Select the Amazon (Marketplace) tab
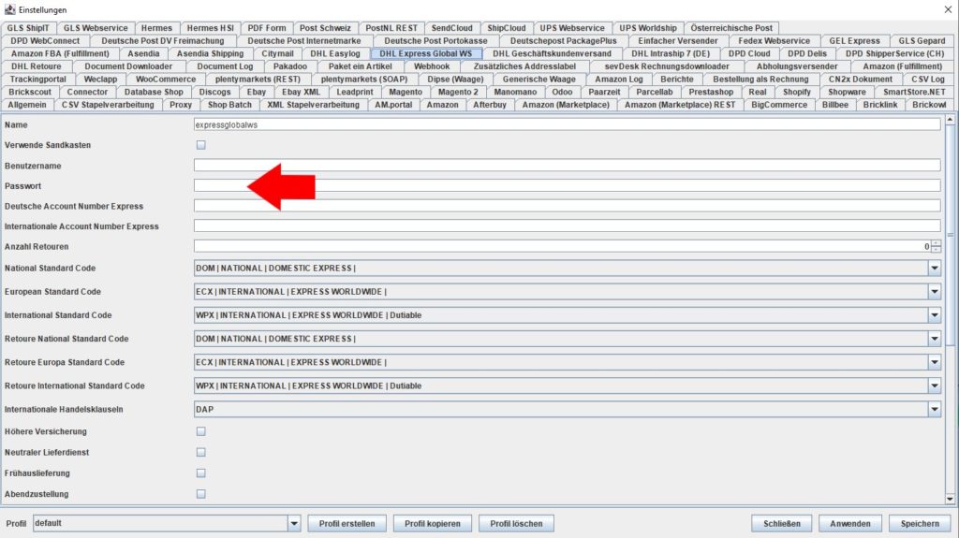The width and height of the screenshot is (959, 538). (x=566, y=105)
